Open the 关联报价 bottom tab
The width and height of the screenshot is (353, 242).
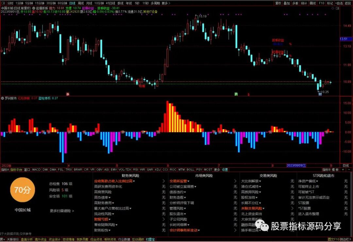(13, 239)
